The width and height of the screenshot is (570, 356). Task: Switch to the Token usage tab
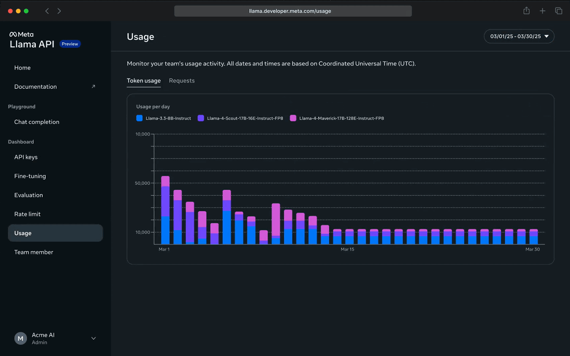[x=143, y=81]
